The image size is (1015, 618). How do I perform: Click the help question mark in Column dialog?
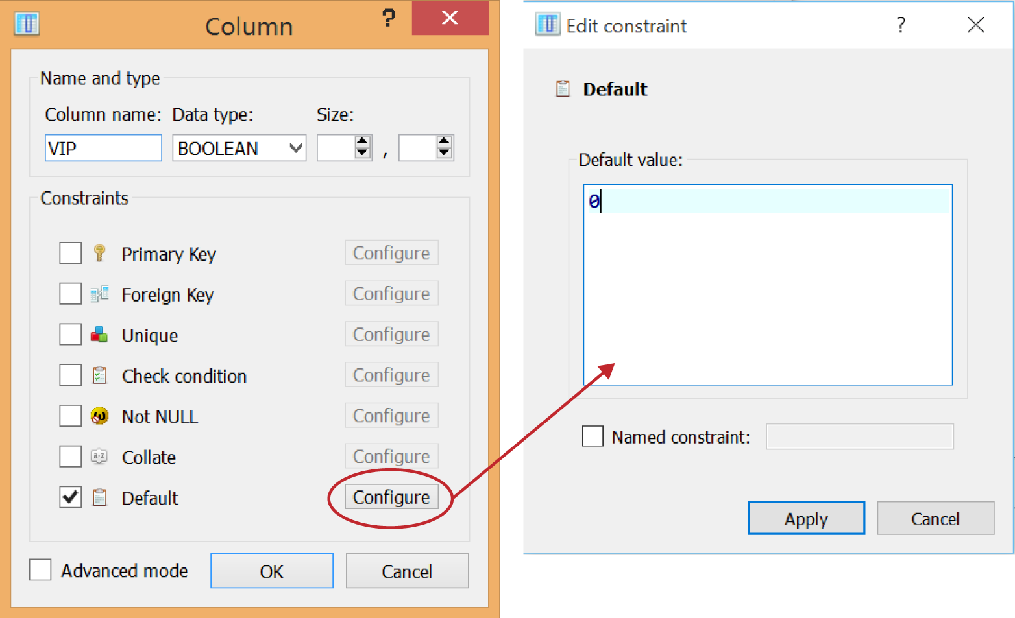[389, 18]
